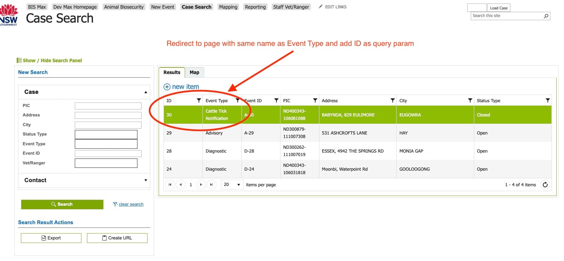Image resolution: width=564 pixels, height=261 pixels.
Task: Click filter icon on Address column
Action: (392, 100)
